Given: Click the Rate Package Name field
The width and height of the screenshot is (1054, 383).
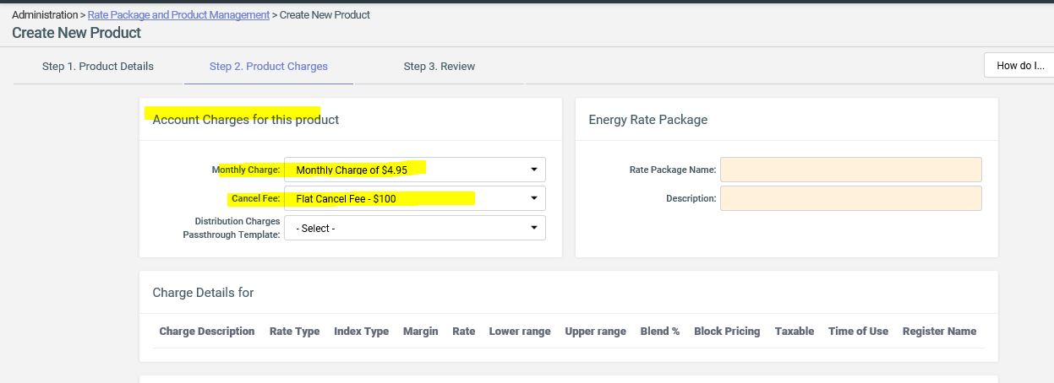Looking at the screenshot, I should [x=850, y=170].
